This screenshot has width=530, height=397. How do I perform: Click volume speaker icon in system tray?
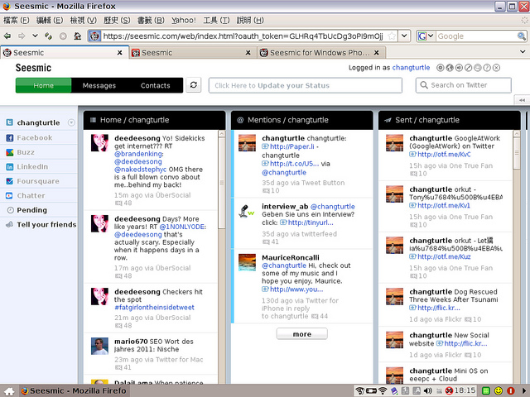click(x=428, y=390)
